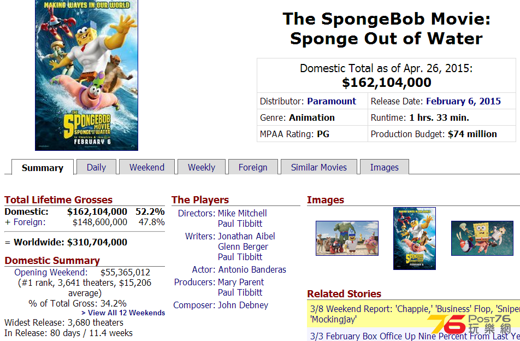Open the underwater SpongeBob thumbnail image
Viewport: 520px width, 341px height.
point(482,238)
